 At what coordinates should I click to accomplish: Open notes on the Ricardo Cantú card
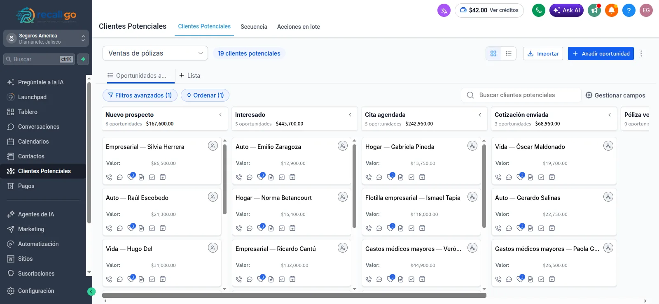(x=271, y=279)
